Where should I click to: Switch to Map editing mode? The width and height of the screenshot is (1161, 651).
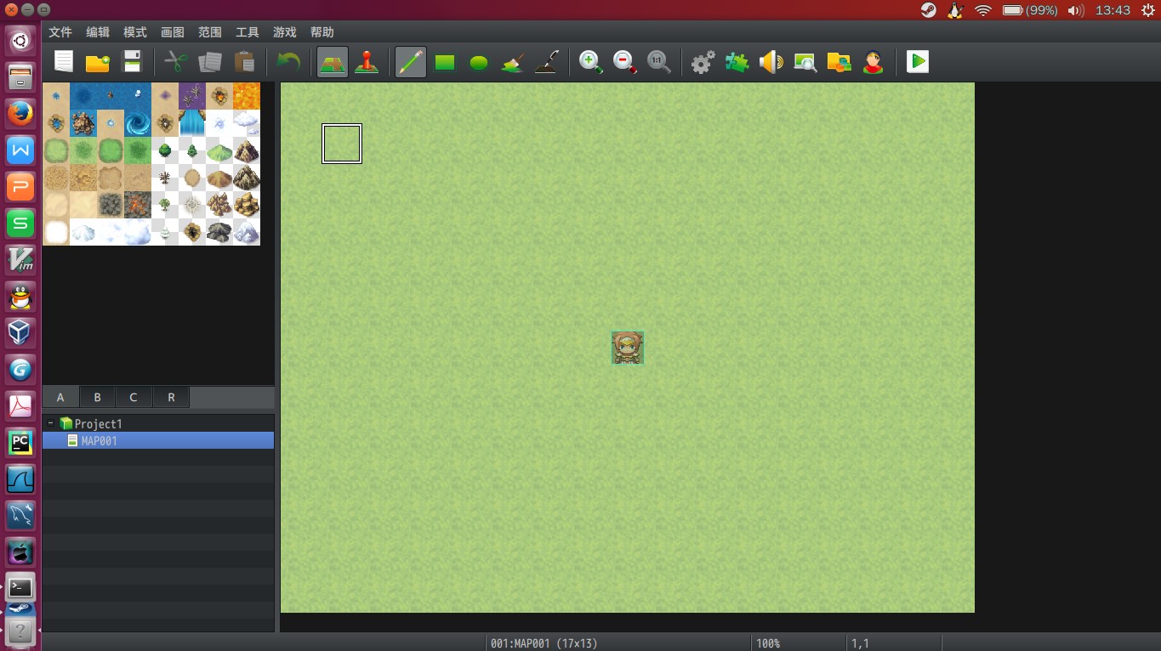click(x=333, y=62)
